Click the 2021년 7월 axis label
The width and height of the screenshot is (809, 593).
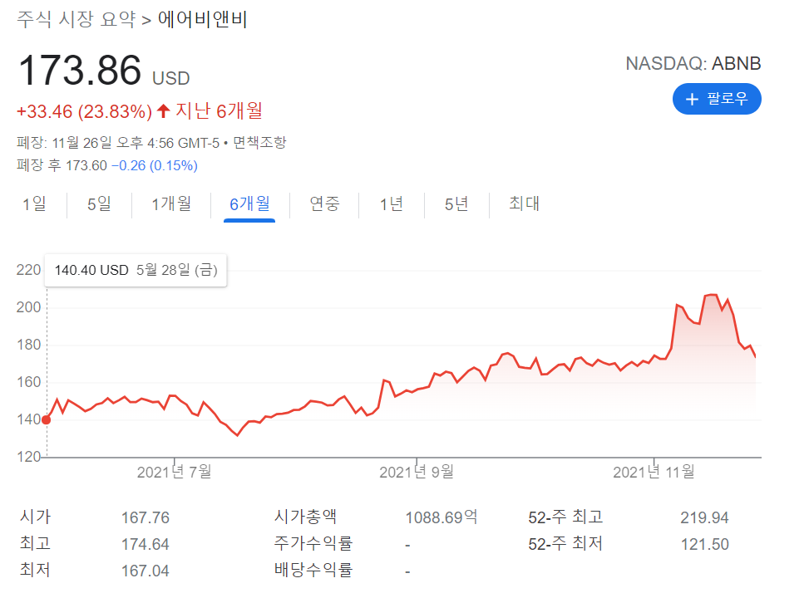175,472
